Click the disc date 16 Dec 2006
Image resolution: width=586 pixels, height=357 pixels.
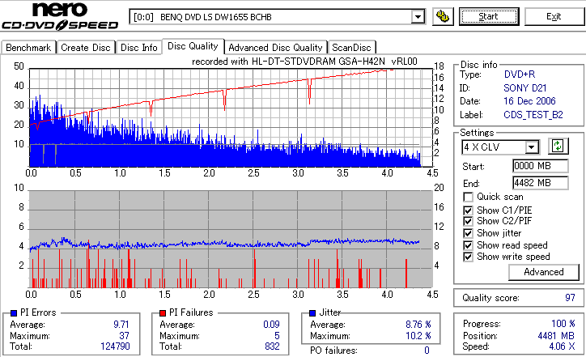pos(529,101)
